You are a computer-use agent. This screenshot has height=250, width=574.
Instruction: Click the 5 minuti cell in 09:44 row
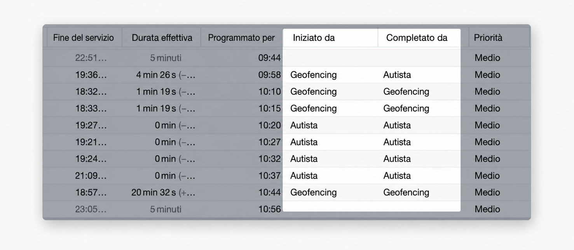pyautogui.click(x=166, y=58)
